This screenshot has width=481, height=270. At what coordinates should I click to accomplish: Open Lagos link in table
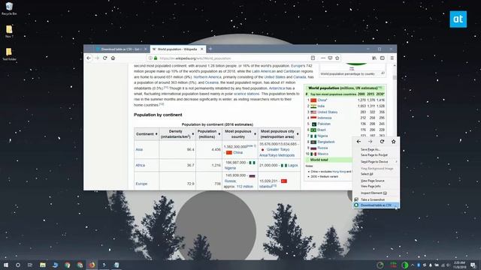point(292,165)
